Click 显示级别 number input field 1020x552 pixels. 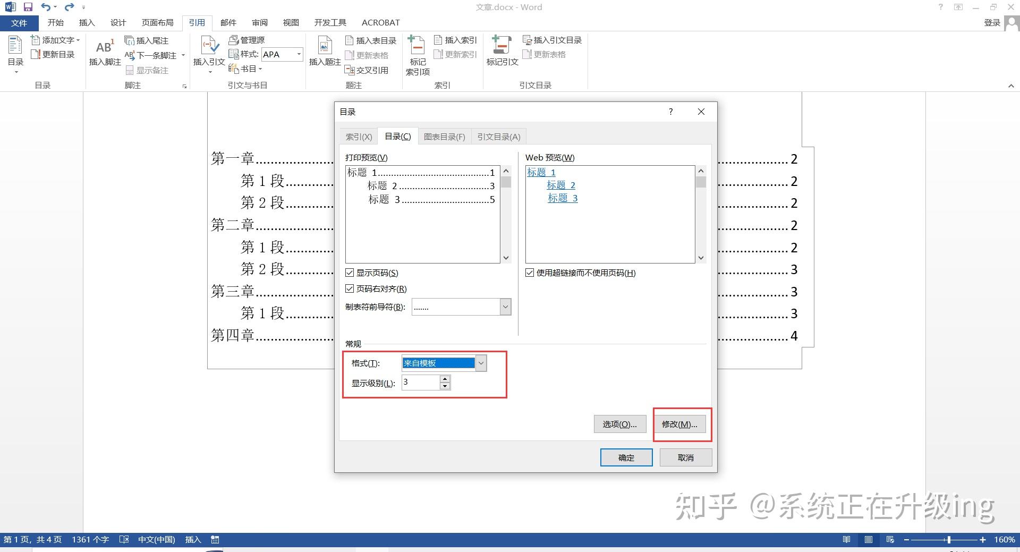(421, 383)
